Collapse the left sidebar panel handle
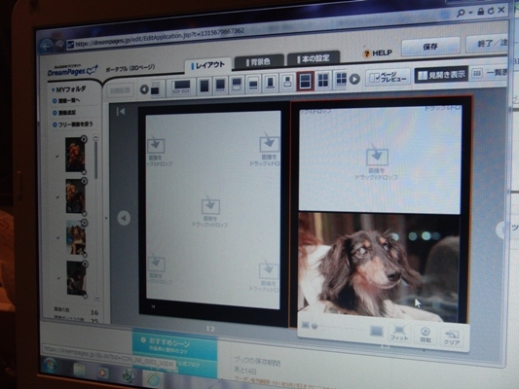Viewport: 519px width, 389px height. [106, 218]
